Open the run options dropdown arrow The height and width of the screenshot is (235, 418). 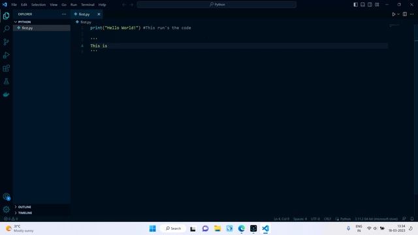click(398, 14)
